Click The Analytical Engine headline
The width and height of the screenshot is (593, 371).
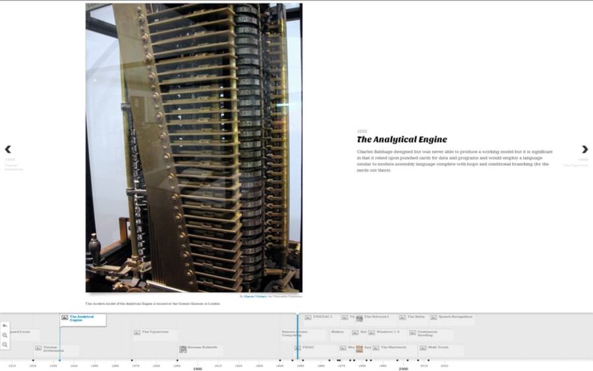402,139
